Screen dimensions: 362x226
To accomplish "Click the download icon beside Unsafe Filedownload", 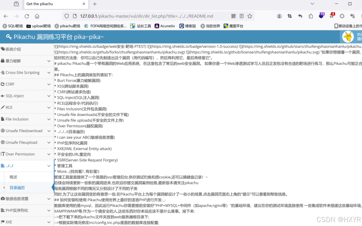I will tap(3, 130).
